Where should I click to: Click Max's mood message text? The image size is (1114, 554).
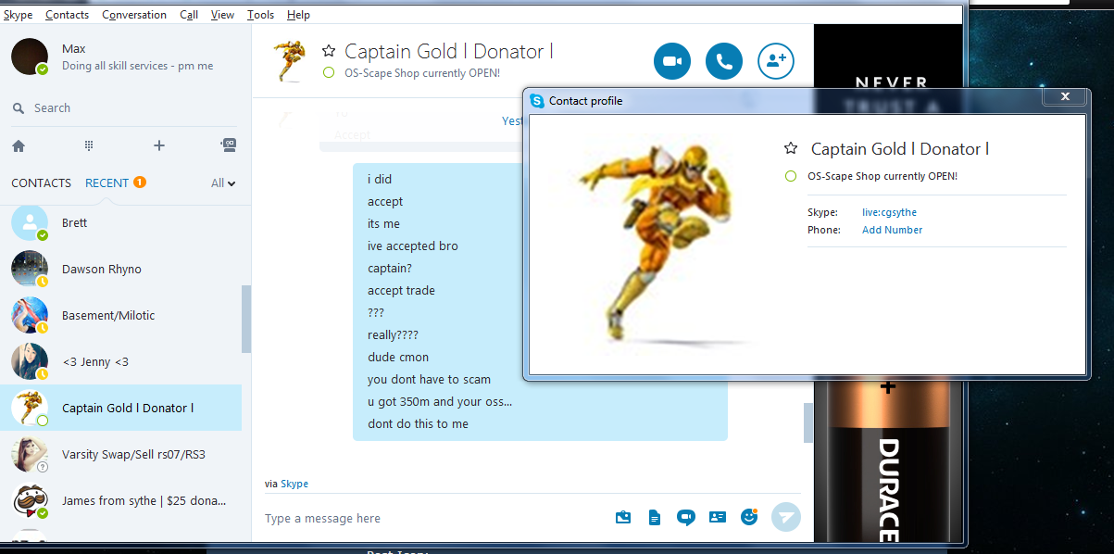coord(137,66)
